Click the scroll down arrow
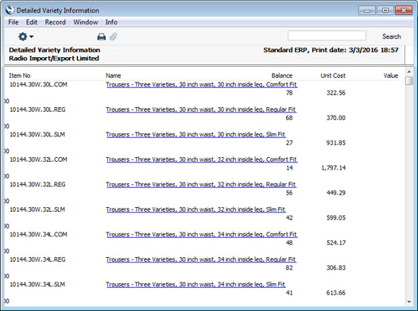Image resolution: width=418 pixels, height=311 pixels. pyautogui.click(x=409, y=301)
